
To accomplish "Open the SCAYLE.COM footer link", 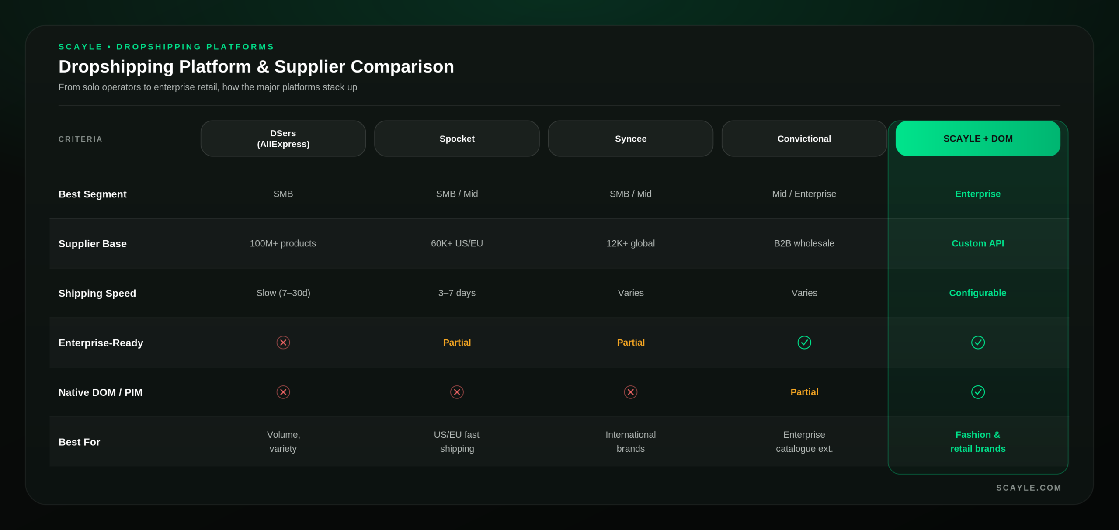I will tap(1029, 488).
